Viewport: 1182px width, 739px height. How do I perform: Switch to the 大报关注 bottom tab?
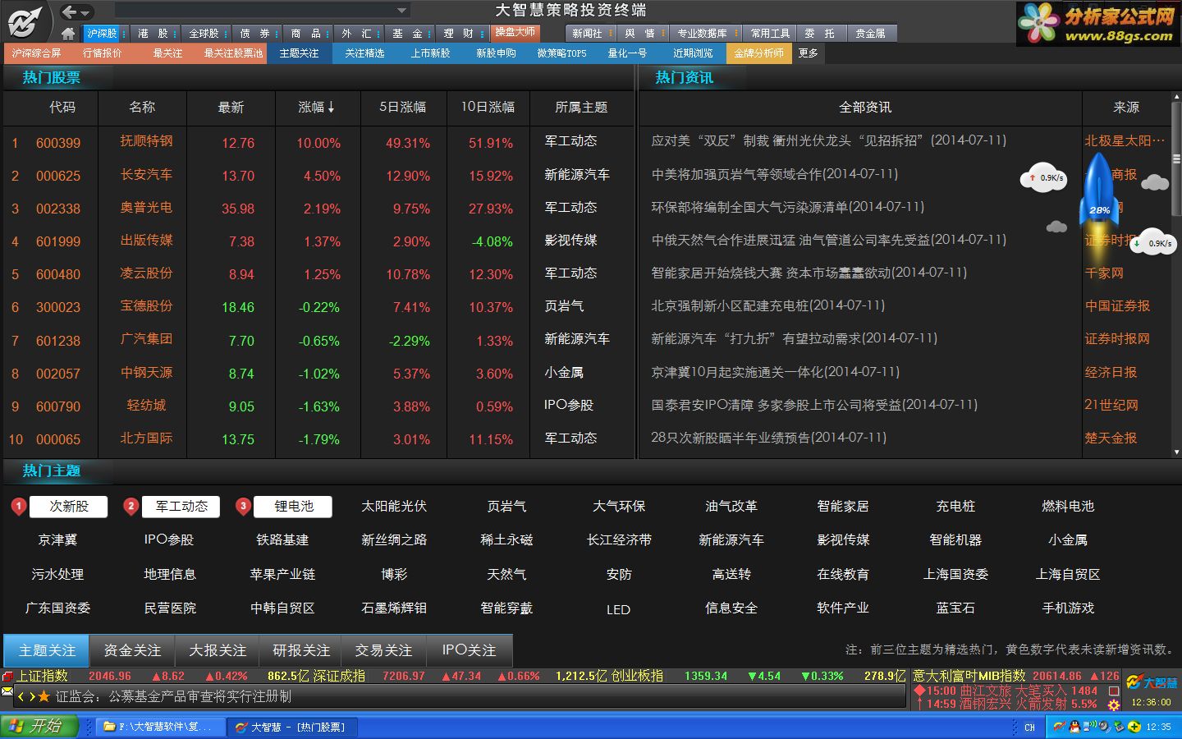[x=218, y=650]
